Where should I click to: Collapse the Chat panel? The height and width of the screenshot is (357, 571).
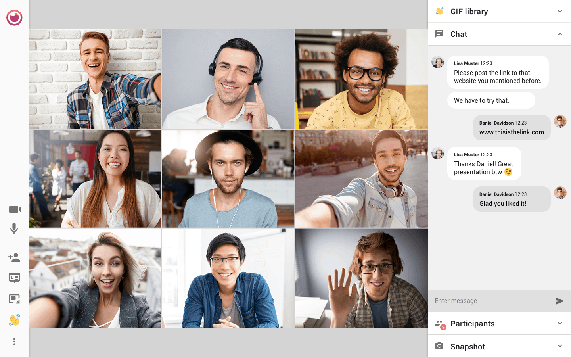coord(560,34)
